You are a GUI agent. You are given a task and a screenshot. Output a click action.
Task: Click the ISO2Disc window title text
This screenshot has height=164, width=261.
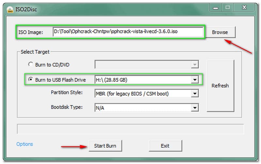point(26,9)
